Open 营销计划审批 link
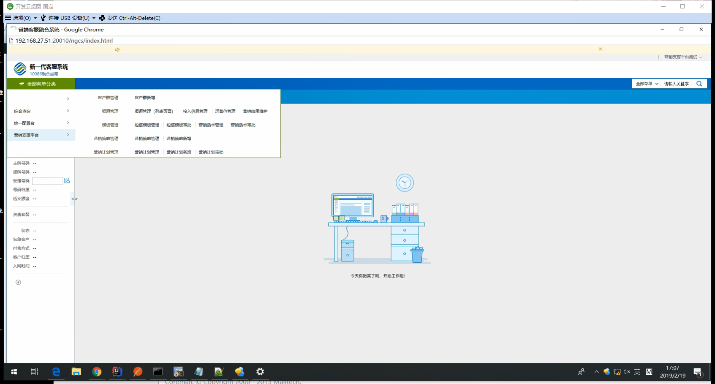715x384 pixels. point(211,152)
